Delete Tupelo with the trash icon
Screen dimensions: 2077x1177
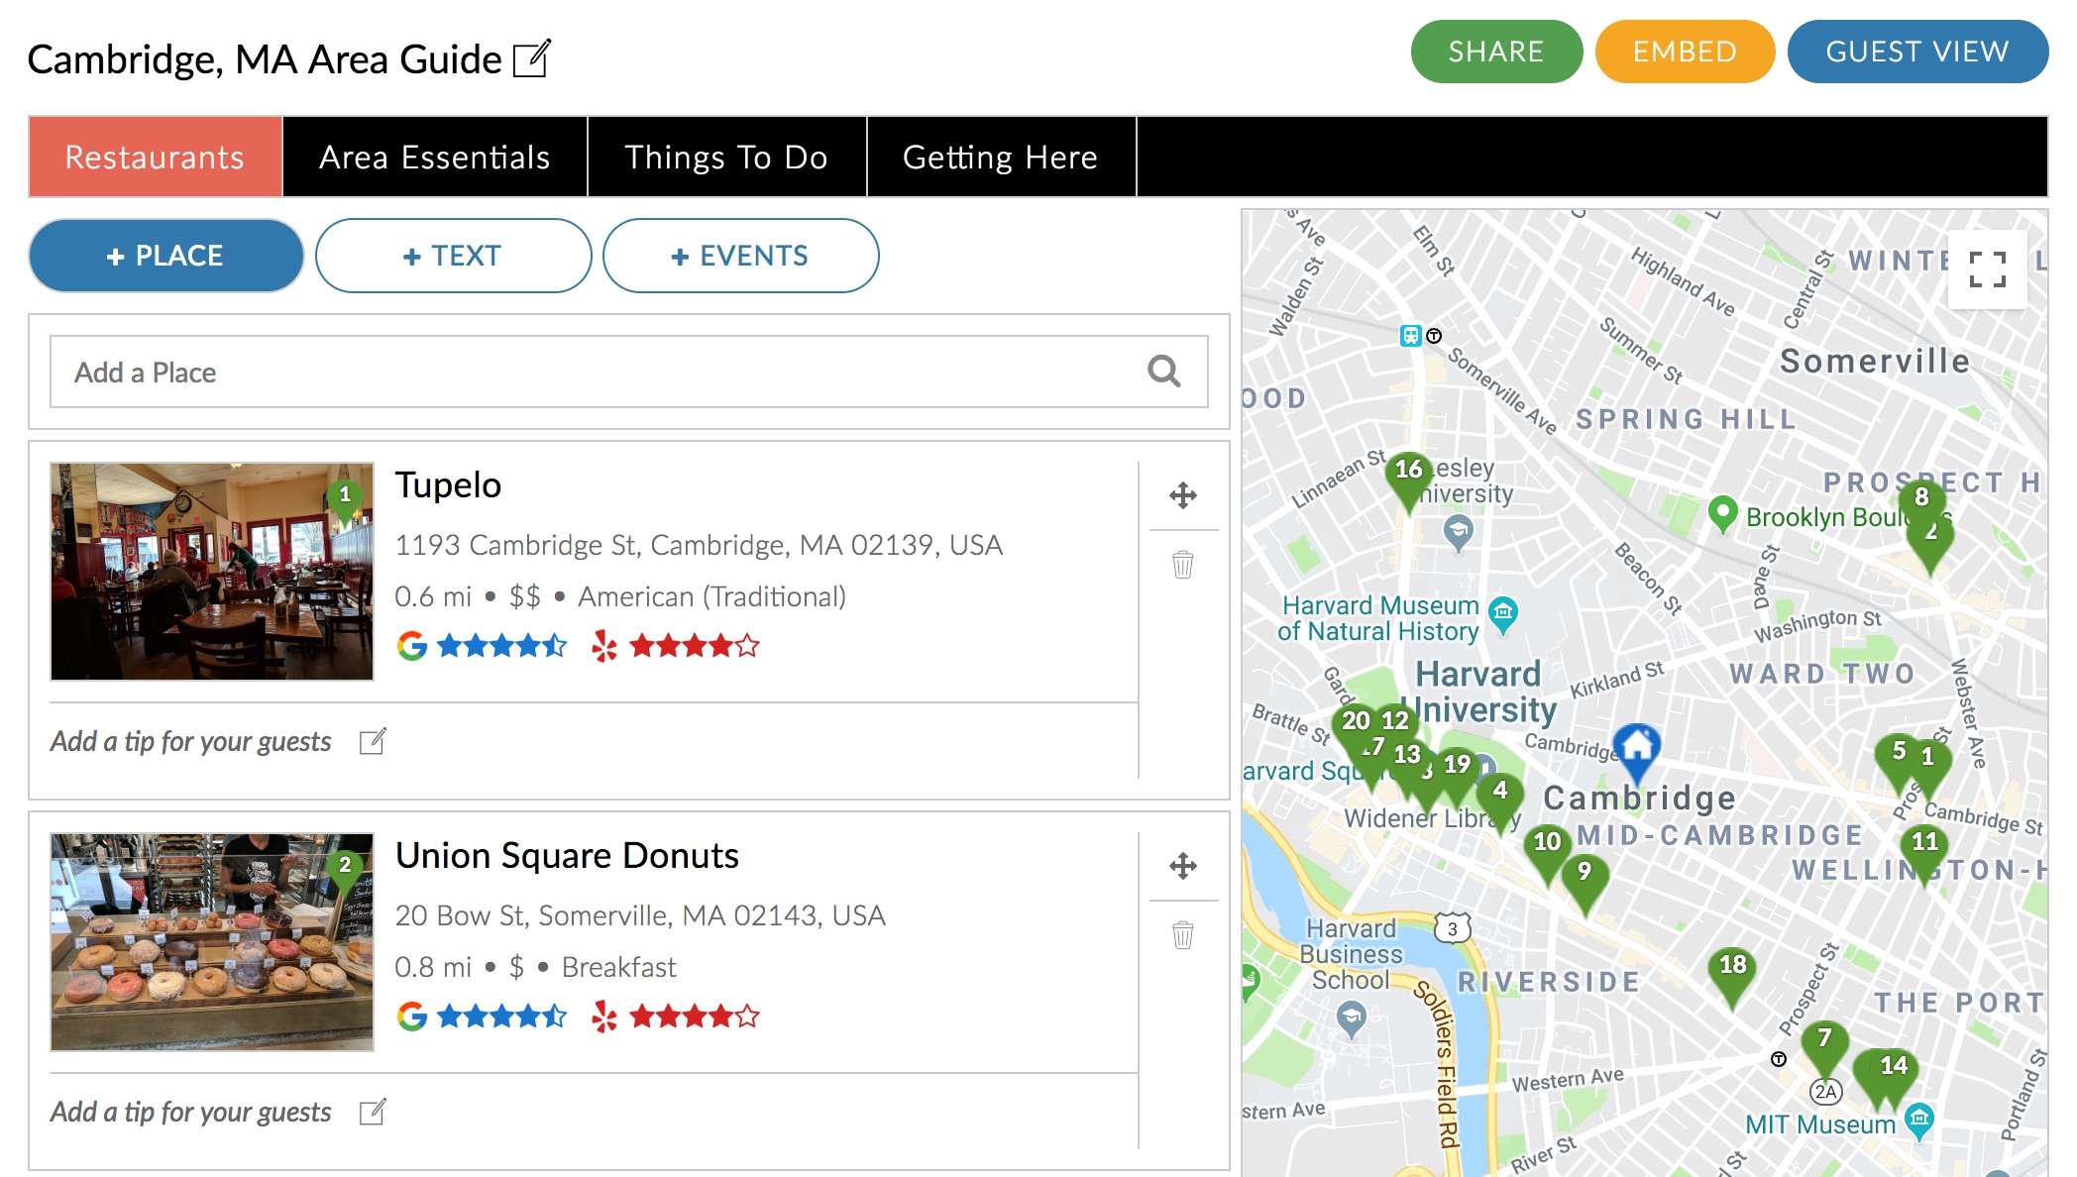1183,565
